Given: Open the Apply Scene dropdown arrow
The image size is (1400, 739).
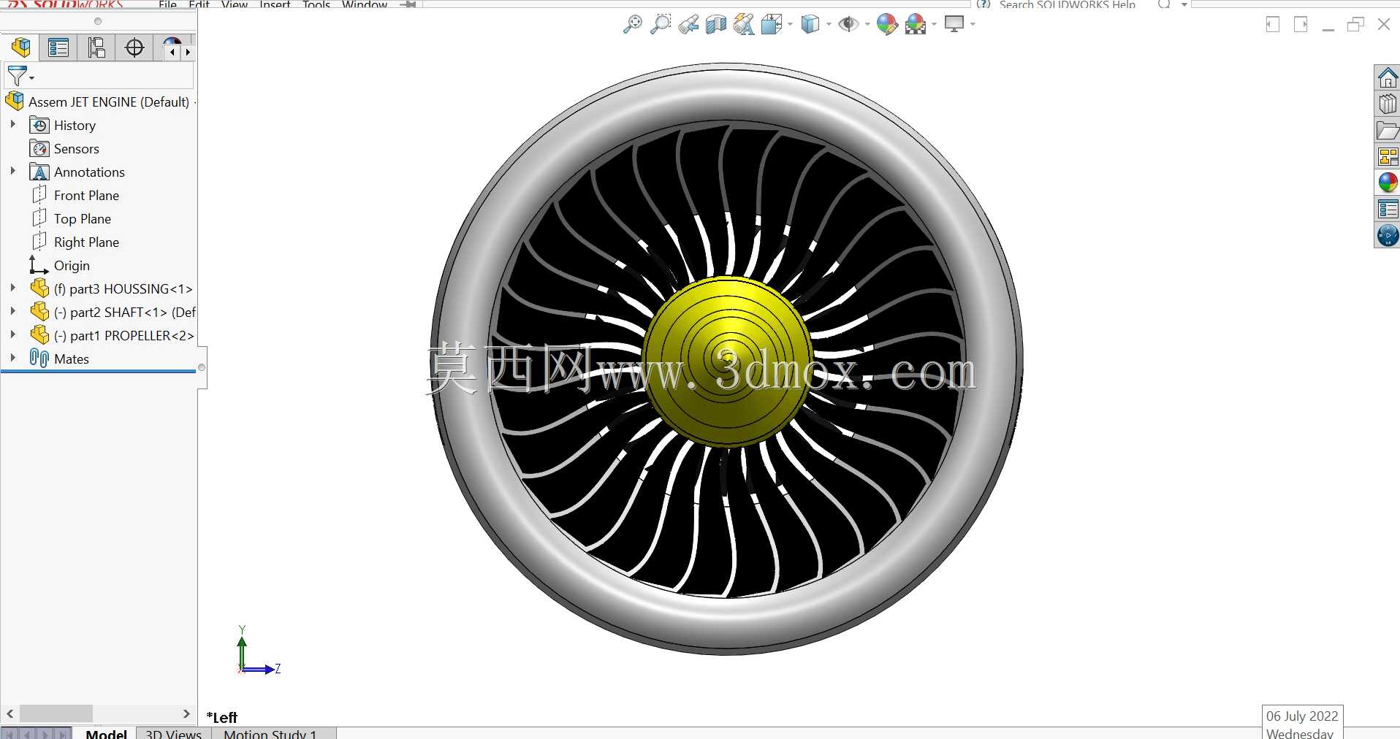Looking at the screenshot, I should (934, 25).
